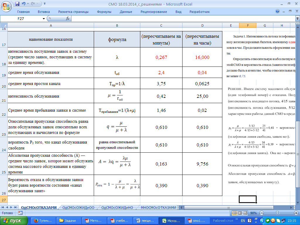The height and width of the screenshot is (225, 300).
Task: Select all cells with corner button
Action: coord(4,25)
